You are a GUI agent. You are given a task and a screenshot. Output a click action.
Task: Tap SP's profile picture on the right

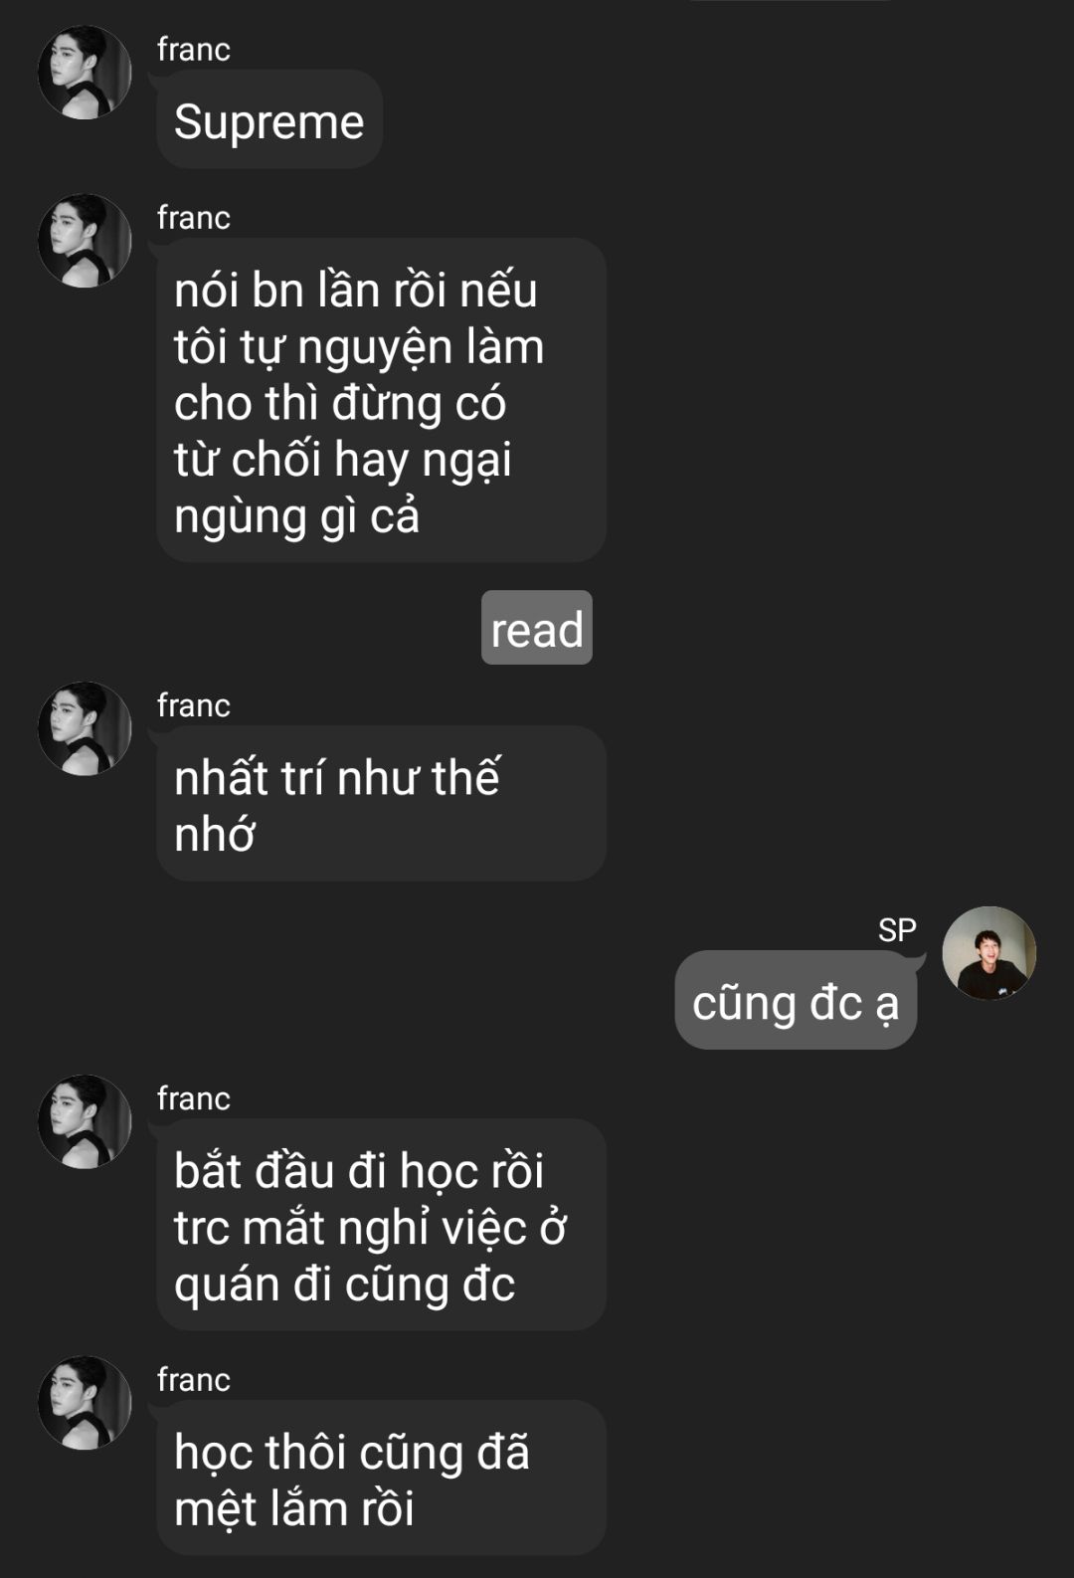pos(989,953)
